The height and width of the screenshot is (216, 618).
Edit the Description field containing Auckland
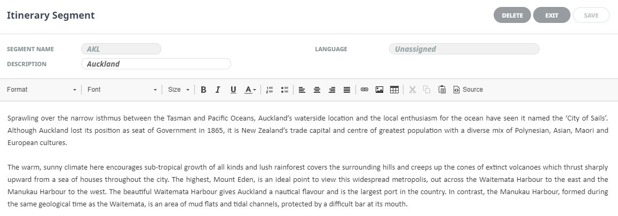(x=156, y=64)
